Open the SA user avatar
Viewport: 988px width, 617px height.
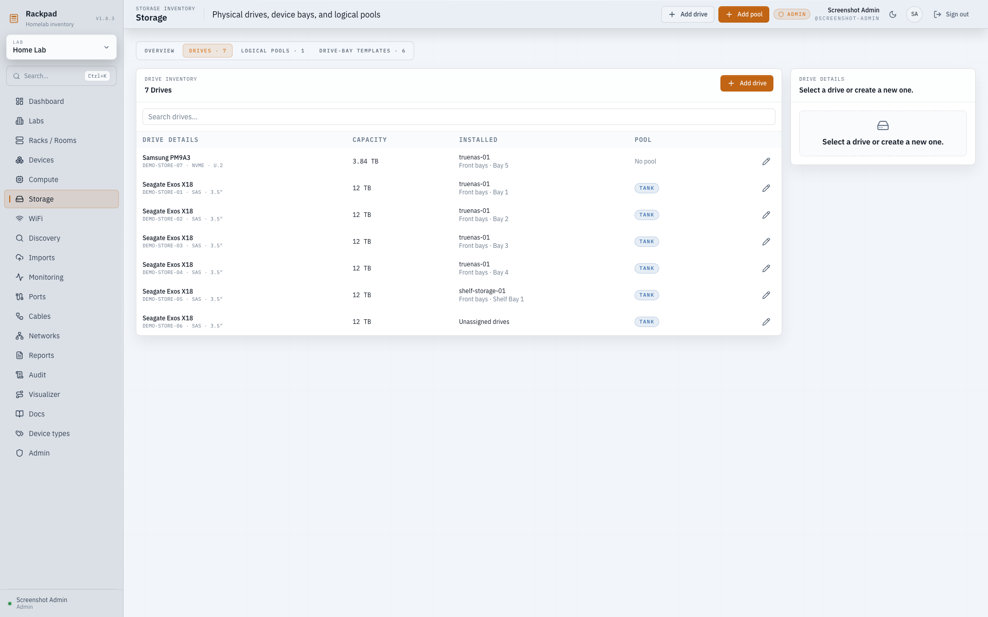914,14
